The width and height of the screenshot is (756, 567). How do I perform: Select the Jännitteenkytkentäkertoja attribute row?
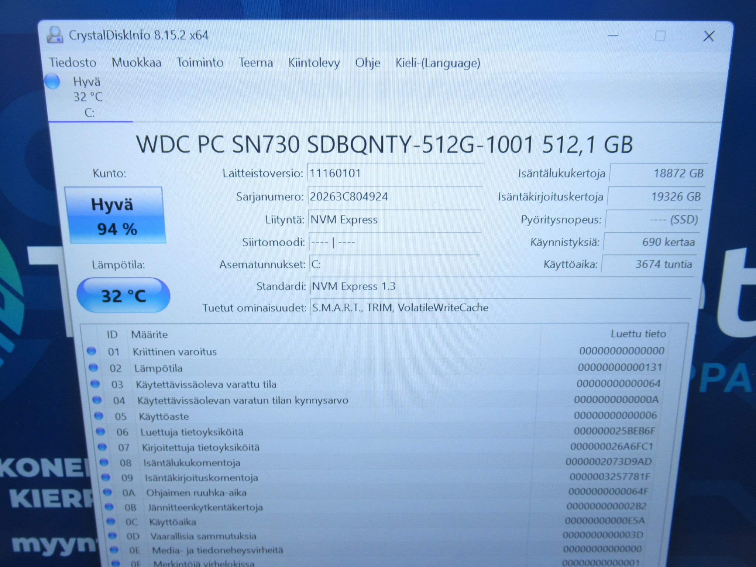tap(375, 507)
